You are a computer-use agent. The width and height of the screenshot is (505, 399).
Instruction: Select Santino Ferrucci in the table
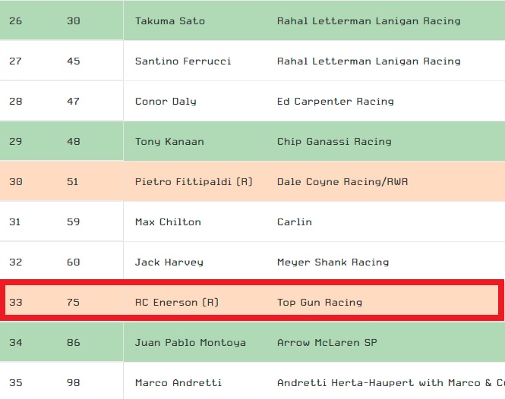(183, 61)
